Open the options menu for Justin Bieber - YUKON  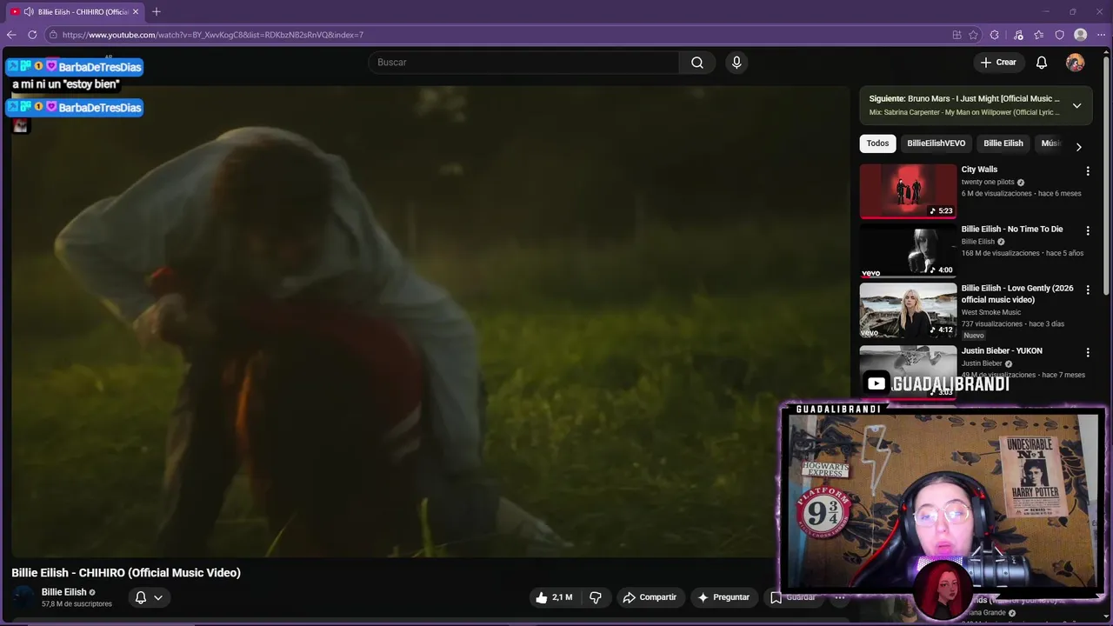1088,352
